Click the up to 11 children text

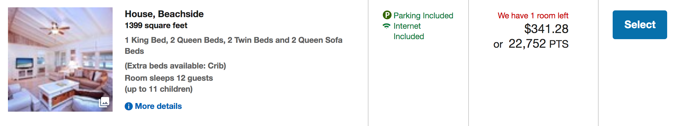click(159, 89)
